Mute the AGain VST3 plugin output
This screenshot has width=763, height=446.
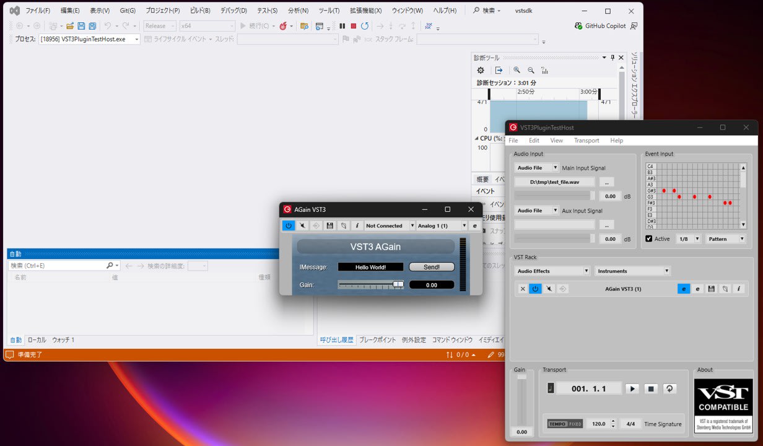click(302, 225)
